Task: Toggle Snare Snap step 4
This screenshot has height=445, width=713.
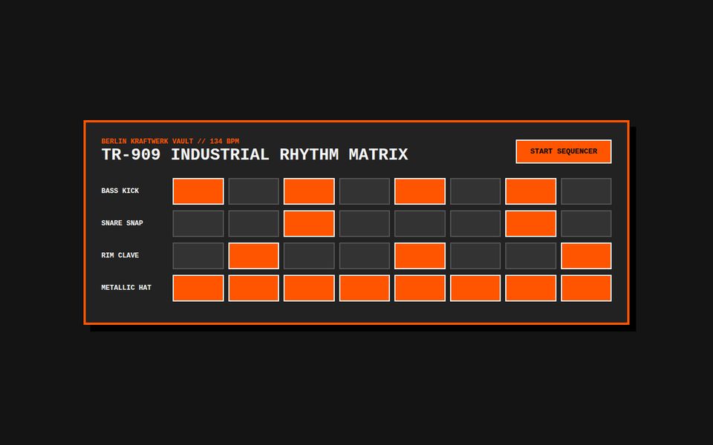Action: tap(365, 223)
